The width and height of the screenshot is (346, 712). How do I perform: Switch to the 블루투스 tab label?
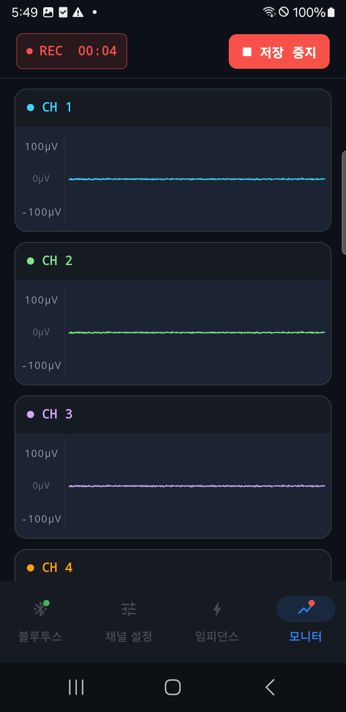(40, 636)
